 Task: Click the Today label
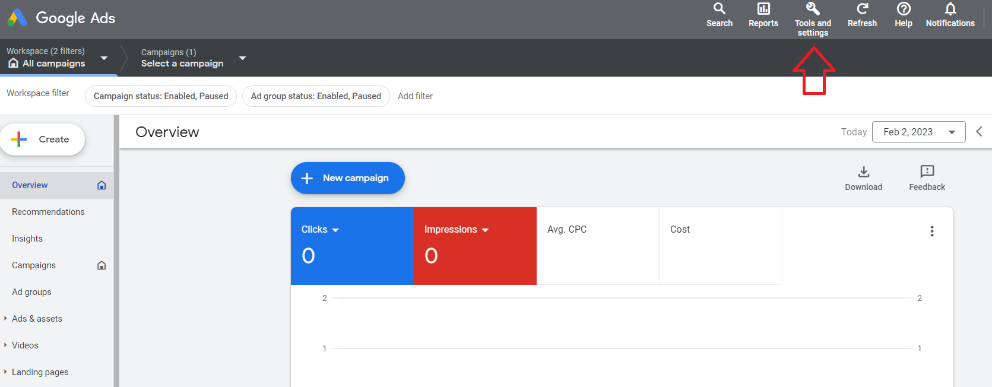point(854,132)
